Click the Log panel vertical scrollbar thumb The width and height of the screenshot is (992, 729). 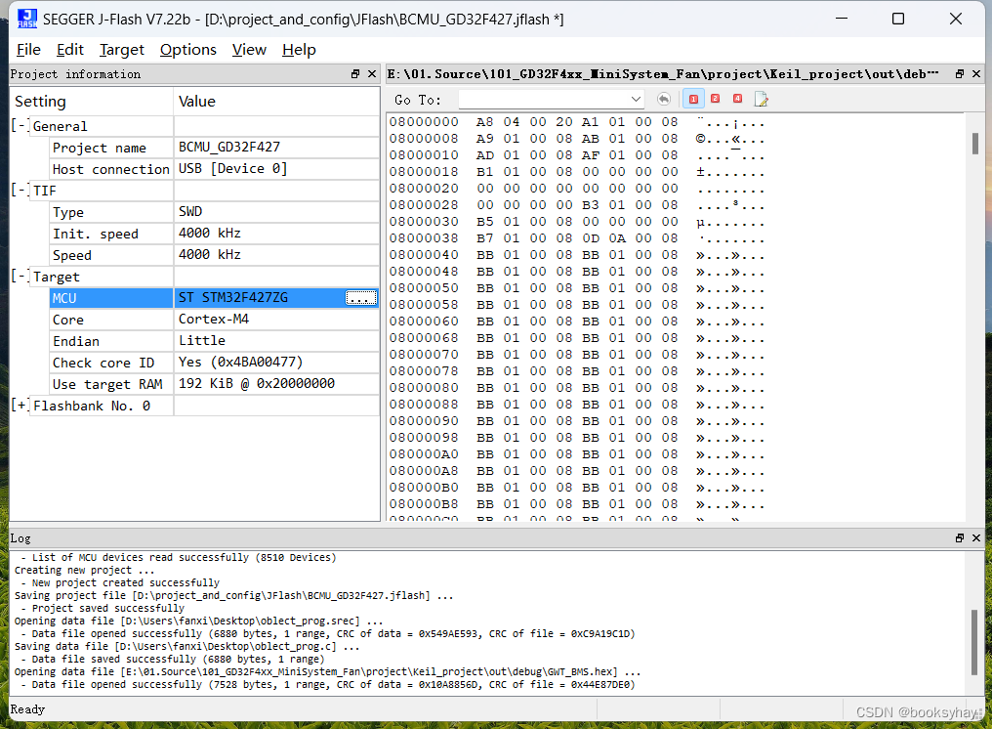point(975,642)
